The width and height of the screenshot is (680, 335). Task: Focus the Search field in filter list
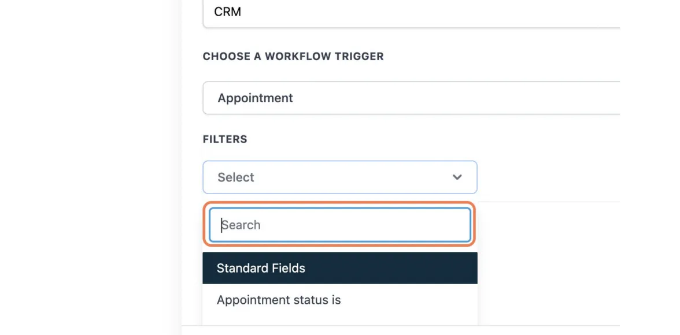(x=339, y=225)
